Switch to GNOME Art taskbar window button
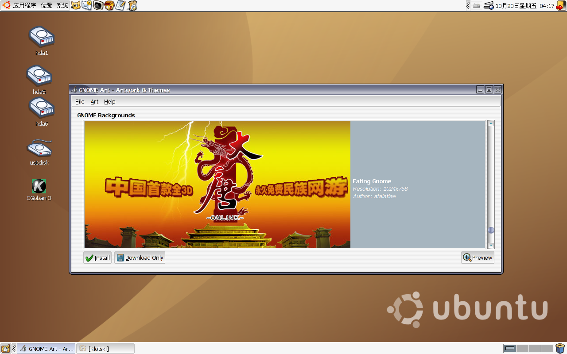The width and height of the screenshot is (567, 354). 47,349
